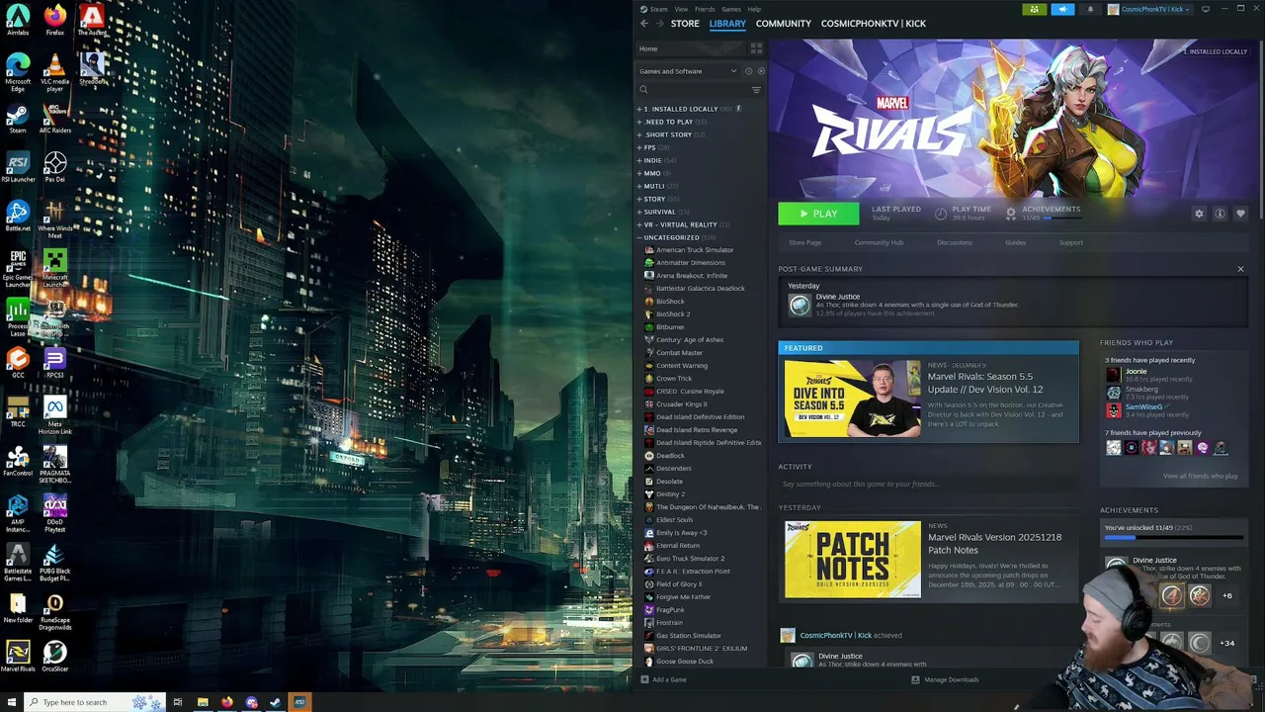Go forward with Steam's right arrow
The width and height of the screenshot is (1265, 712).
point(659,23)
